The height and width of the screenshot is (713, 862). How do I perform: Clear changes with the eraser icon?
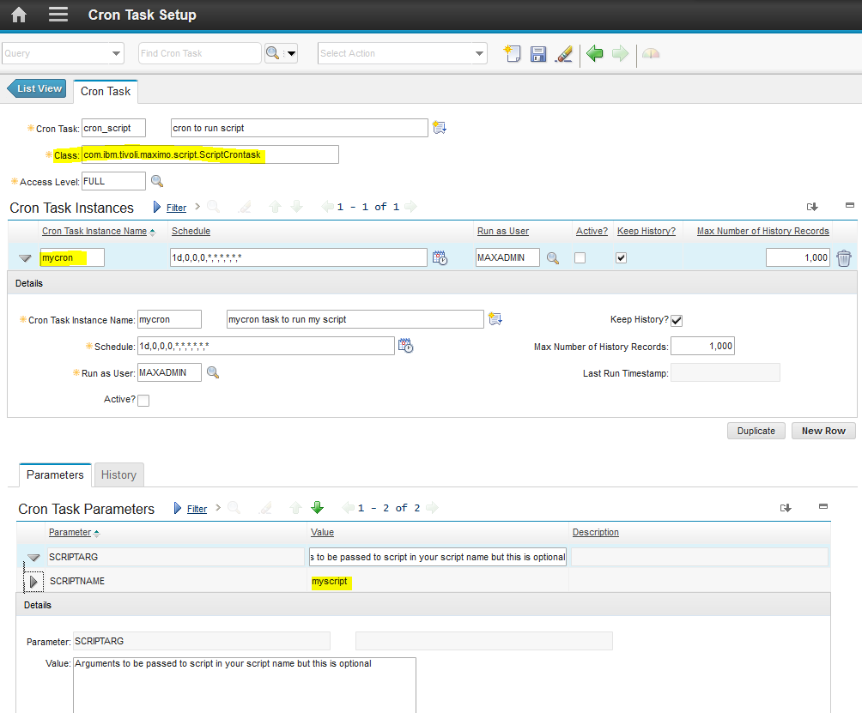(x=565, y=53)
